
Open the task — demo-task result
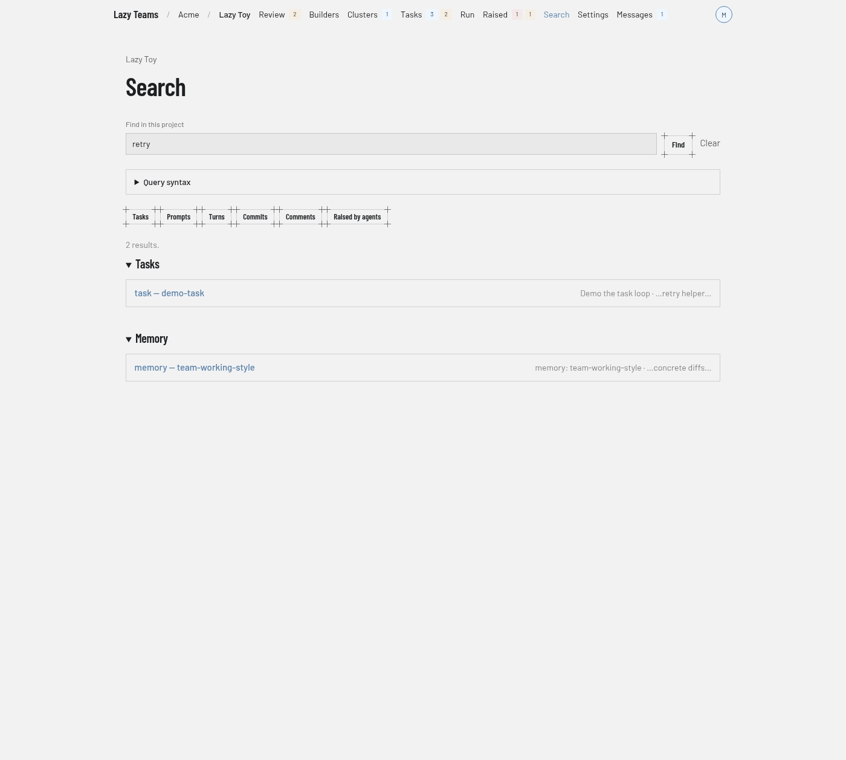pos(169,293)
